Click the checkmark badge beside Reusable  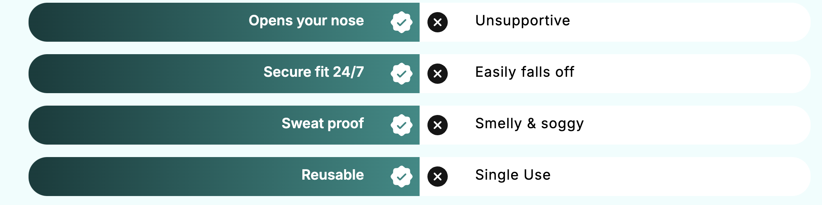click(402, 177)
